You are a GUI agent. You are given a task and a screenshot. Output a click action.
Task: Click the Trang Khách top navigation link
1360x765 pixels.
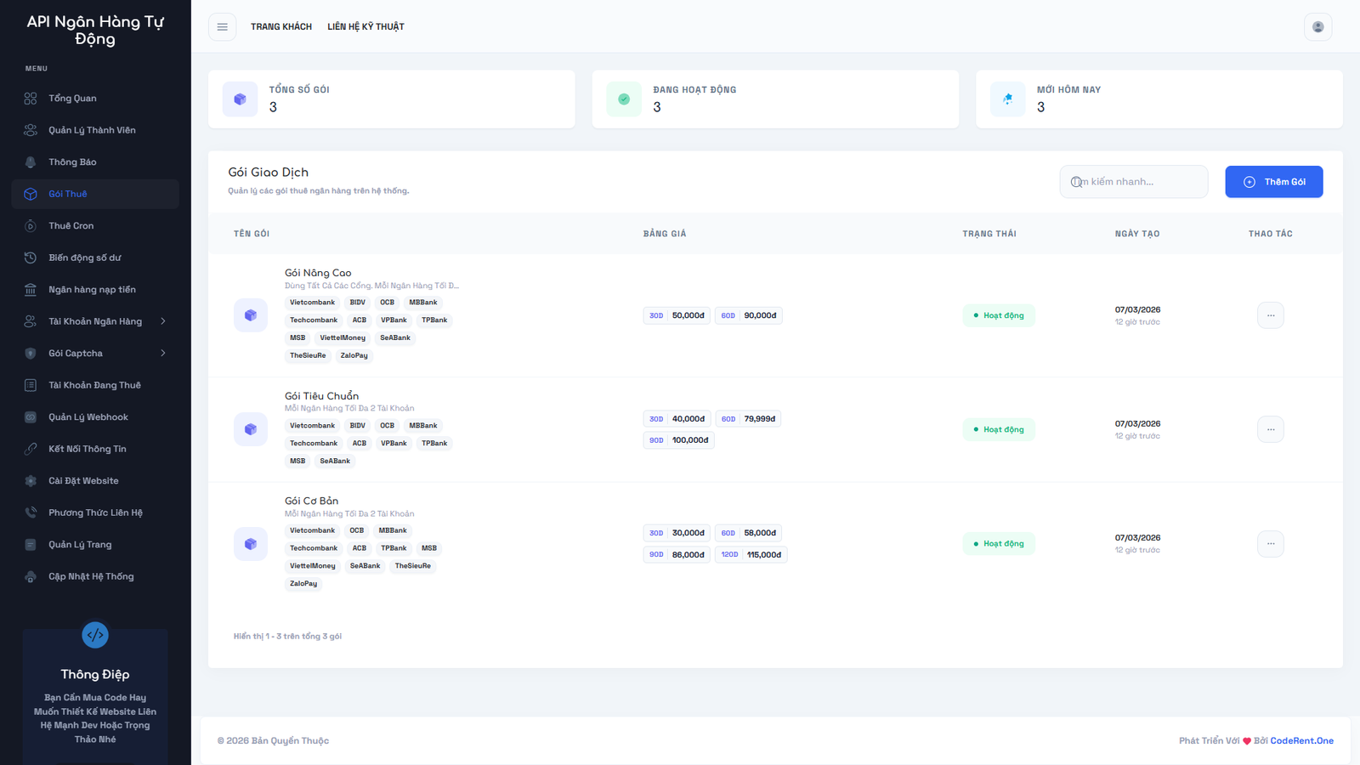[x=281, y=27]
